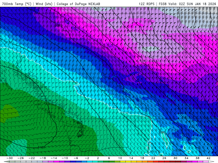Image resolution: width=218 pixels, height=163 pixels.
Task: Click the 26 legend value
Action: 164,158
